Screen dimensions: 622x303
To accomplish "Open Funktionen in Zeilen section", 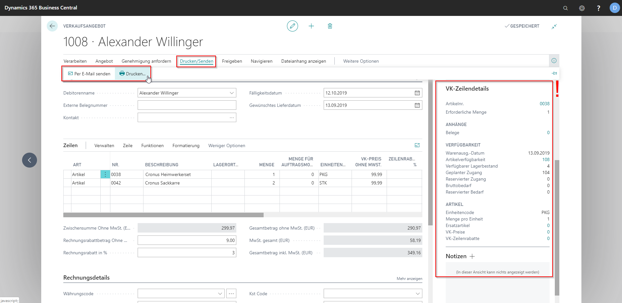I will pyautogui.click(x=153, y=145).
